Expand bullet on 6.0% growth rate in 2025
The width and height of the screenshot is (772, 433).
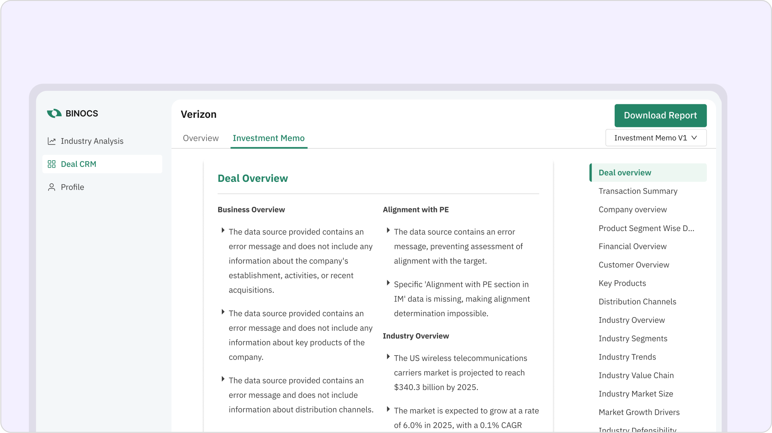pos(388,410)
